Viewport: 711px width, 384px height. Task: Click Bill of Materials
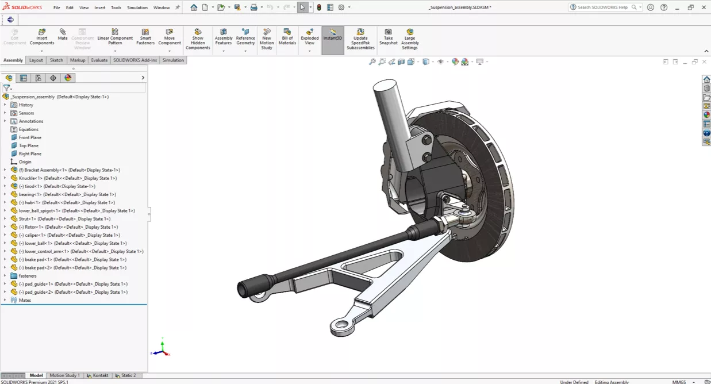(287, 37)
